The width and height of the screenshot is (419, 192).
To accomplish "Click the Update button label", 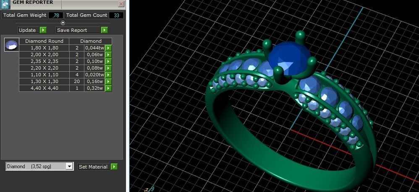I will (29, 30).
